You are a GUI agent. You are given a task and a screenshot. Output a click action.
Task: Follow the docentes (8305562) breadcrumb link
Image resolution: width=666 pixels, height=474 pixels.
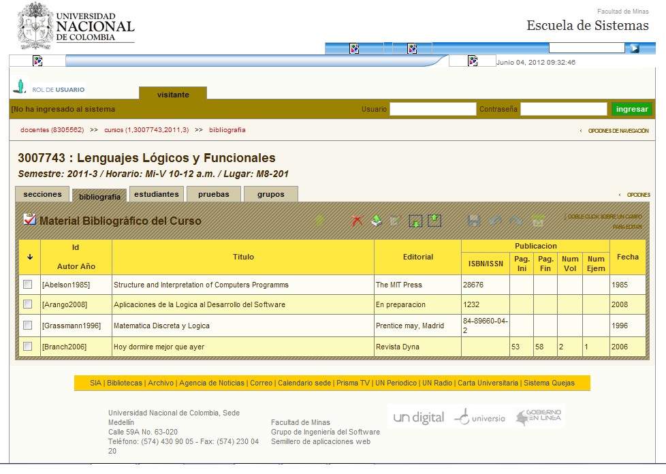52,129
